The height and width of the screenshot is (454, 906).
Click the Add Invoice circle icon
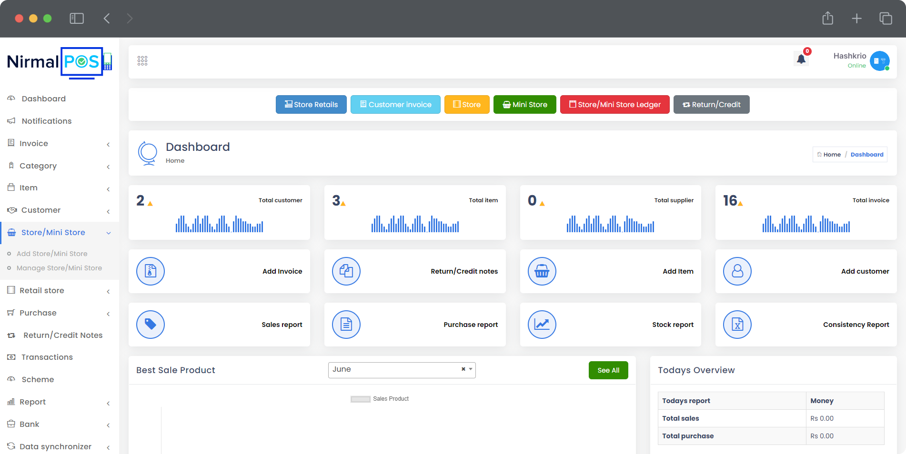(x=151, y=271)
